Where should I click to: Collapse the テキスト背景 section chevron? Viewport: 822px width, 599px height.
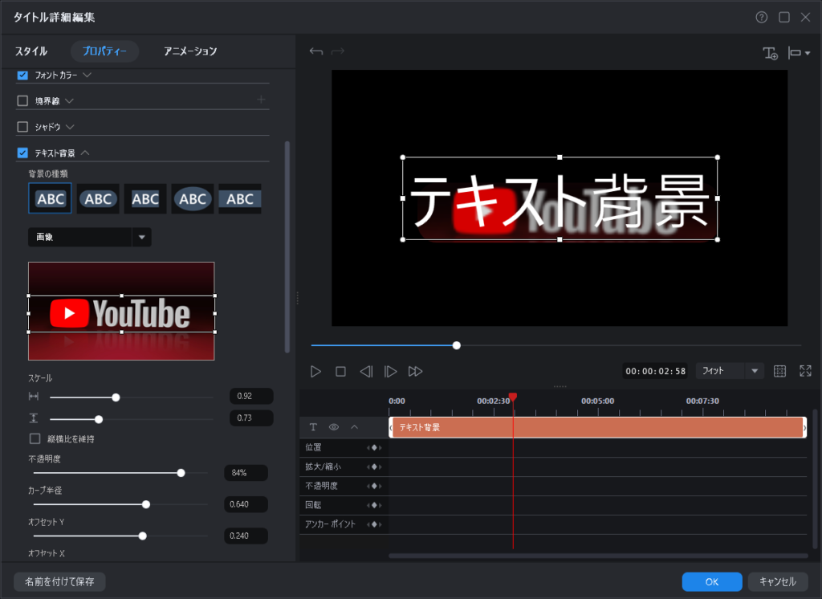(x=85, y=153)
